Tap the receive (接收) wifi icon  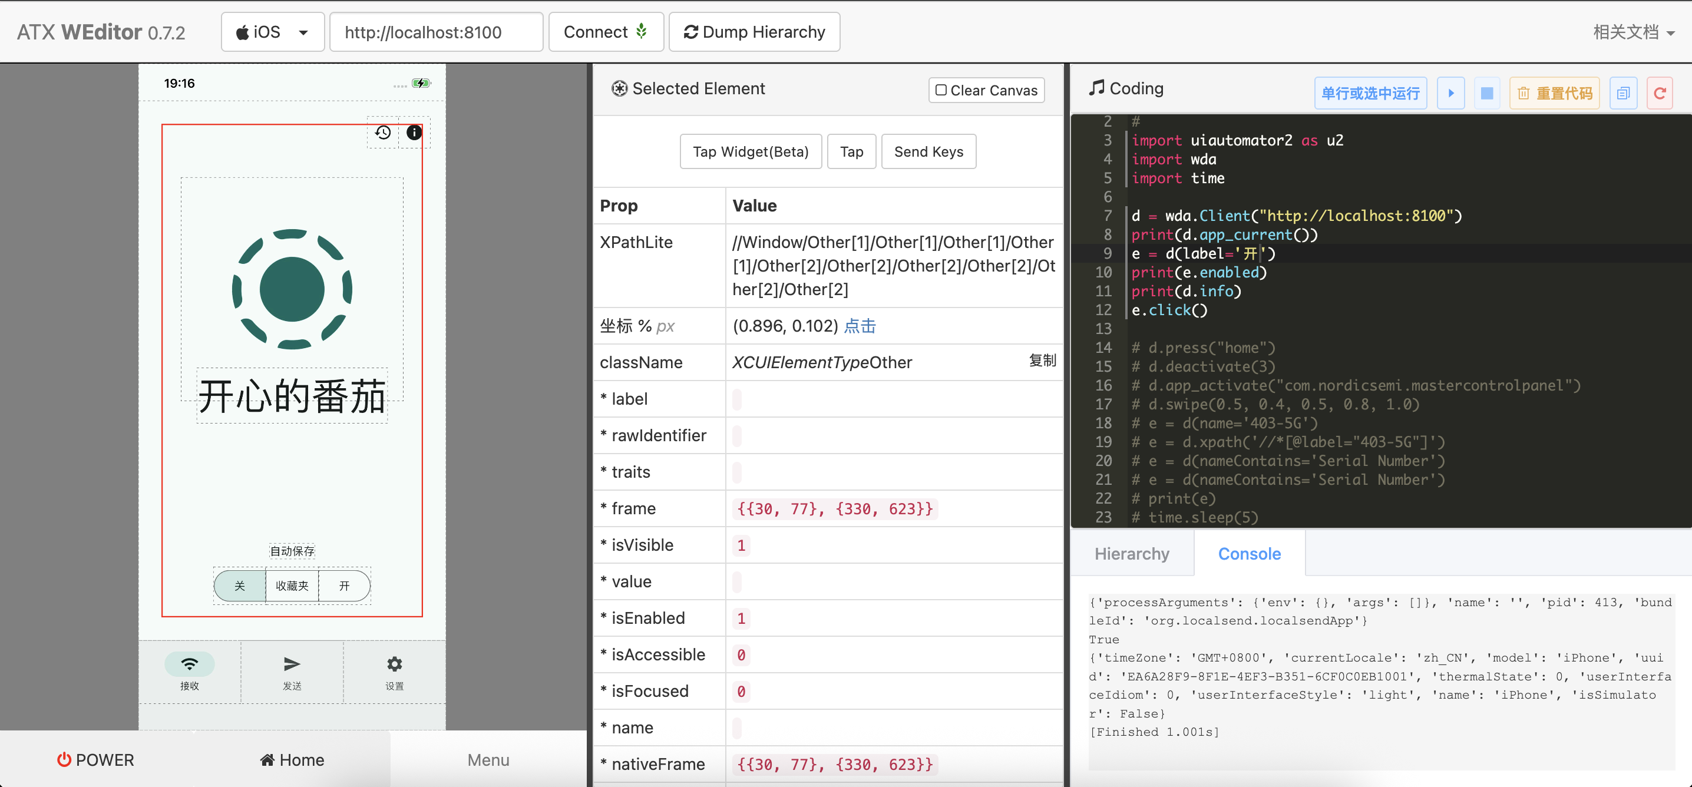coord(189,664)
